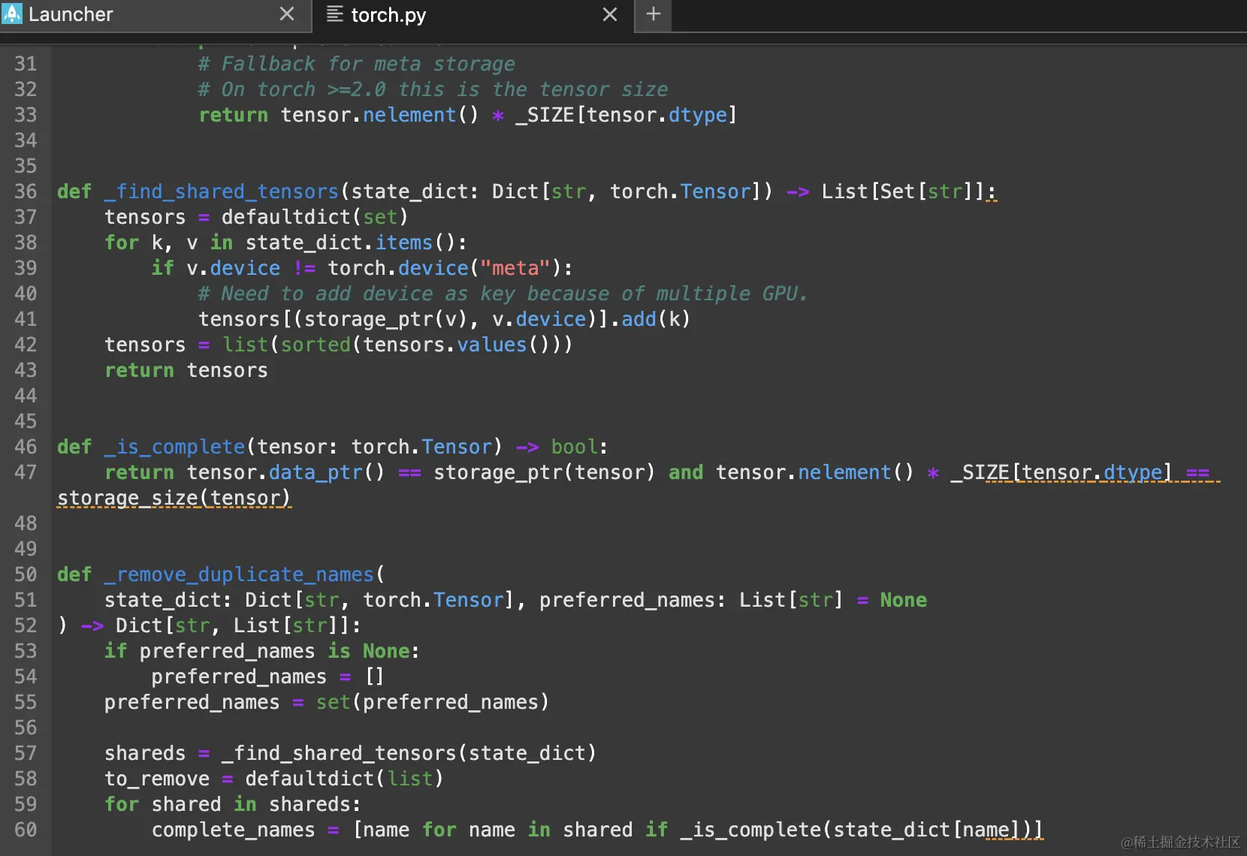Screen dimensions: 1247x856
Task: Click "is None" condition on line 53
Action: point(369,651)
